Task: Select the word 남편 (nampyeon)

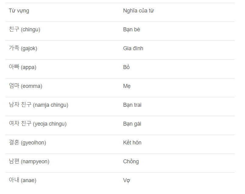Action: point(29,161)
